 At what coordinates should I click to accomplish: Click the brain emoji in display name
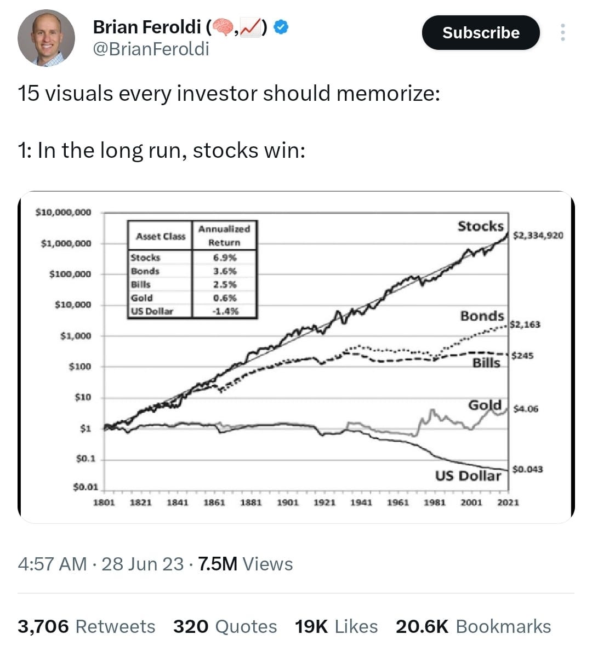click(223, 27)
